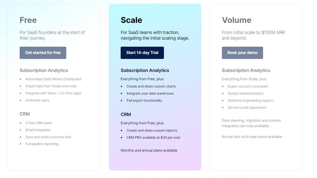
Task: Click the "Book your demo" button
Action: coord(242,53)
